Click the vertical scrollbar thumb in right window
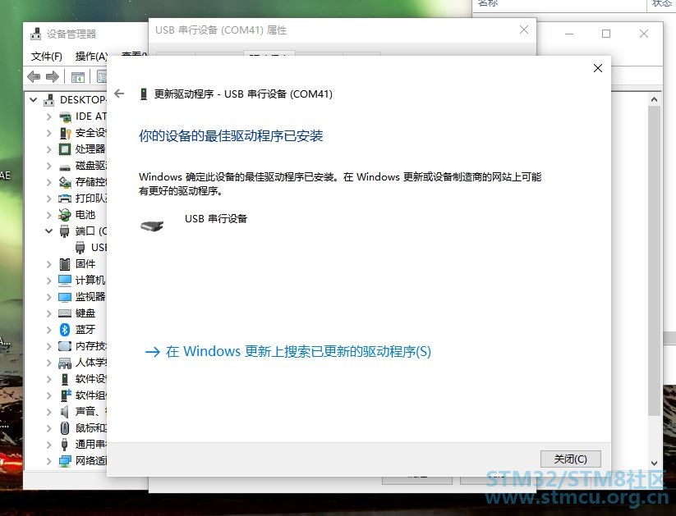676x516 pixels. [x=654, y=261]
